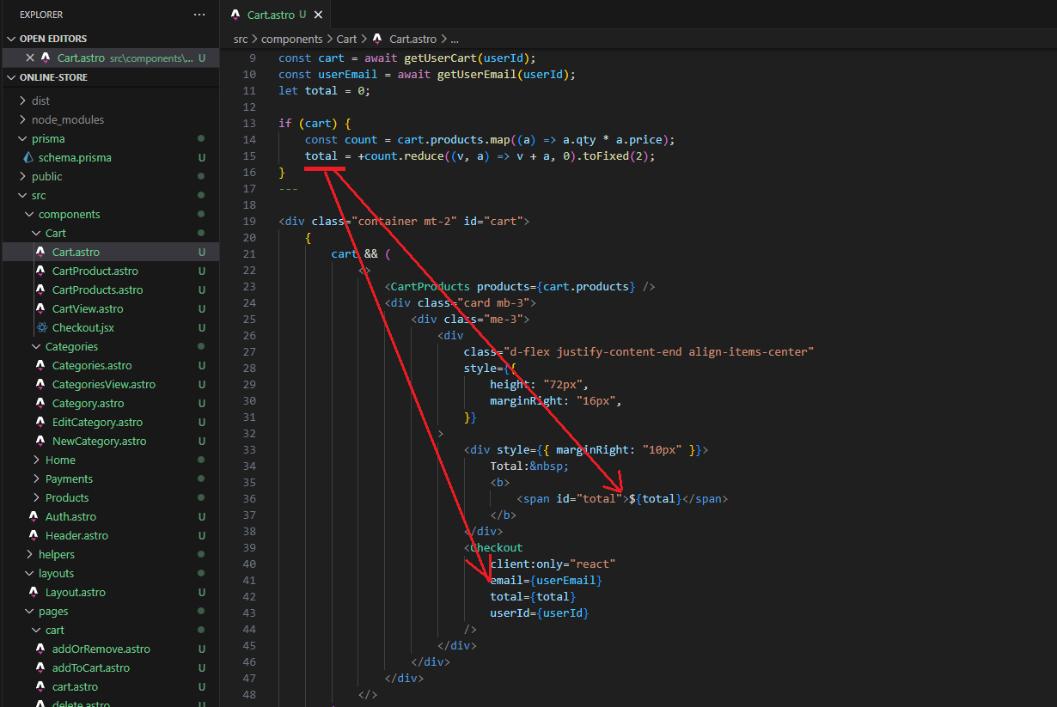Screen dimensions: 1057x707
Task: Open NewCategory.astro file
Action: point(99,441)
